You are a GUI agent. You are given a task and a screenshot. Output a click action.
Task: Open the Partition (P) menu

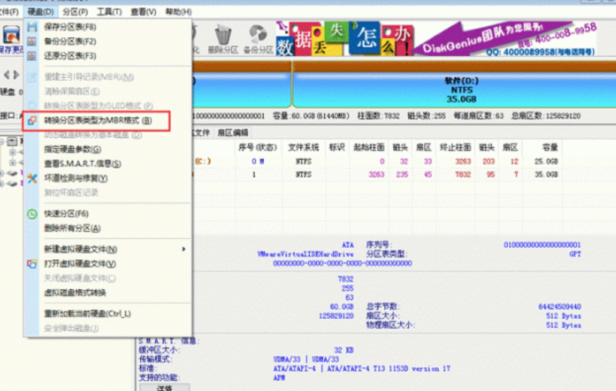click(x=75, y=12)
